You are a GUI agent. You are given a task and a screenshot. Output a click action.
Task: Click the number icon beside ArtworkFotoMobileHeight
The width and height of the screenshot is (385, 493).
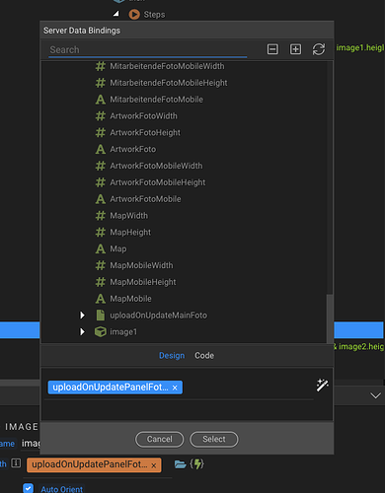pos(101,182)
